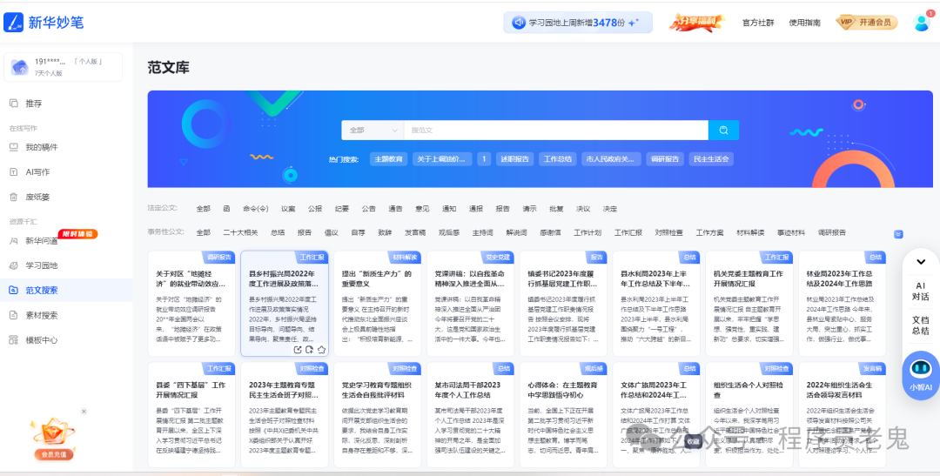
Task: Select the 工作计划 filter
Action: (x=587, y=232)
